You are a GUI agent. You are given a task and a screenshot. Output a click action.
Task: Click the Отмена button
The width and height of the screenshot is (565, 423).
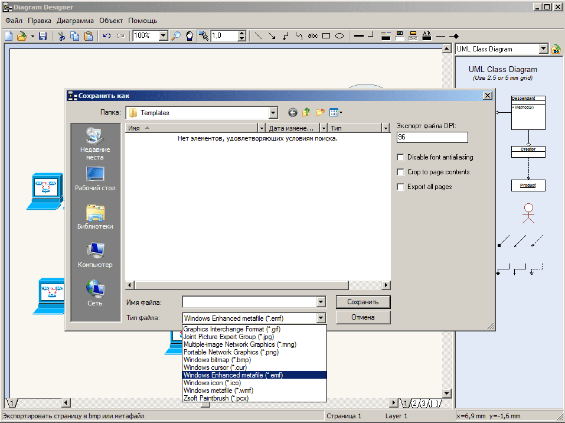coord(362,317)
